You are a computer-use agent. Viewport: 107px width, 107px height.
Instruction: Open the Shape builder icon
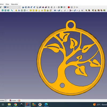coord(51,10)
